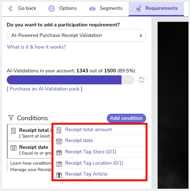This screenshot has height=191, width=190.
Task: Click receipt icon beside Receipt total amount menu item
Action: pos(59,130)
